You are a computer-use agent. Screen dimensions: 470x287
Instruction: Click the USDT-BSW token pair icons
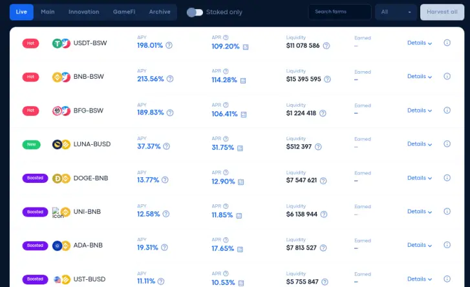(x=61, y=43)
